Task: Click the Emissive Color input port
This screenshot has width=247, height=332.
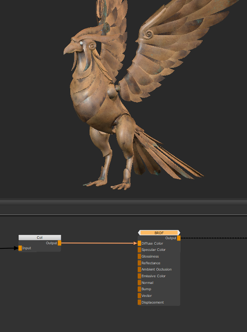Action: pyautogui.click(x=139, y=276)
